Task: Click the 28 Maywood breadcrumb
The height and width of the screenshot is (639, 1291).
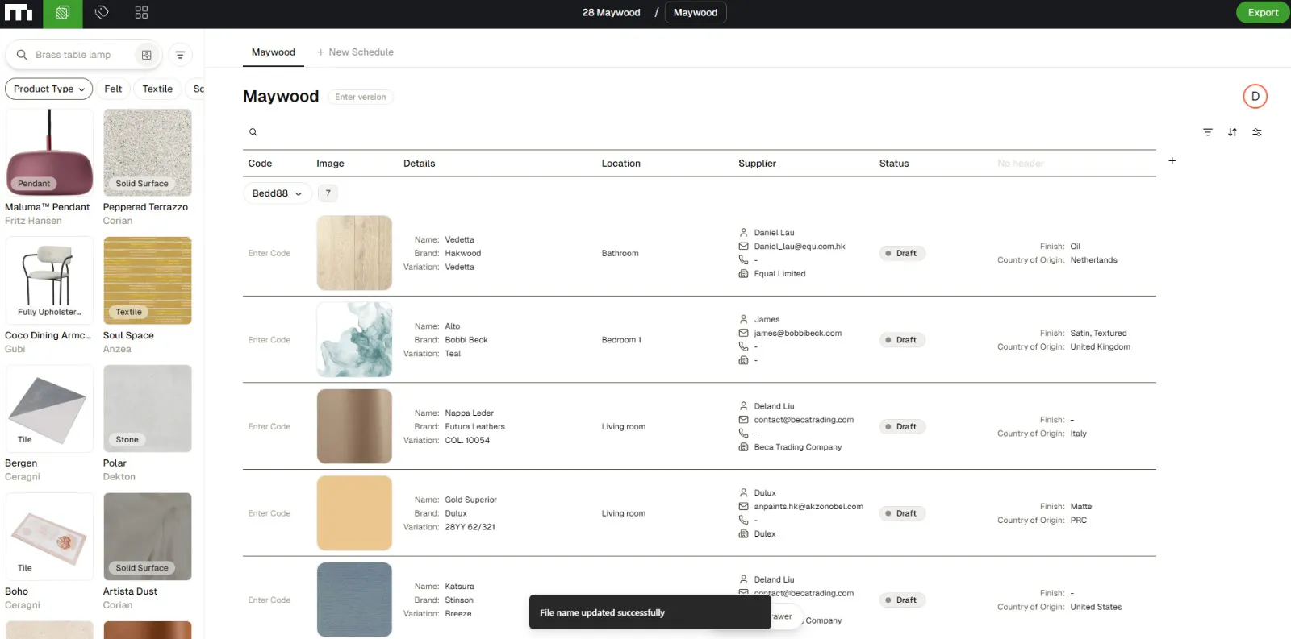Action: coord(611,13)
